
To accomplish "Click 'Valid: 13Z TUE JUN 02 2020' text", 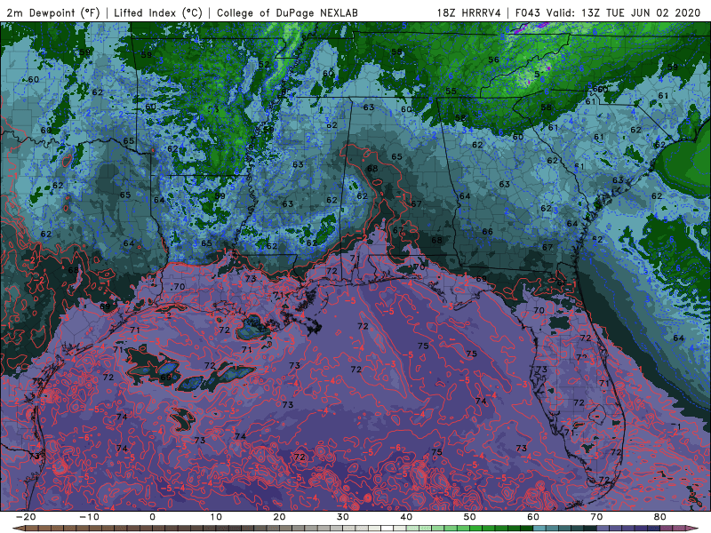I will pos(624,13).
